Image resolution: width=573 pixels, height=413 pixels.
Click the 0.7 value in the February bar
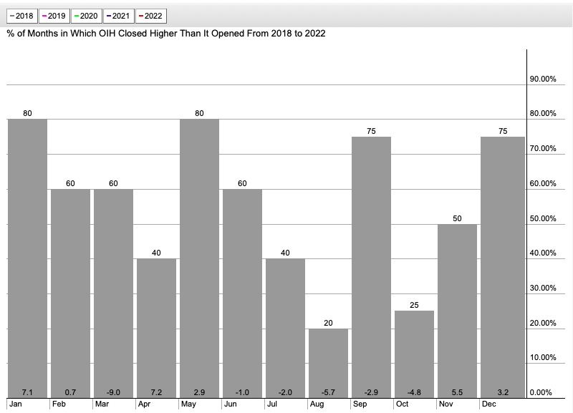[x=70, y=392]
